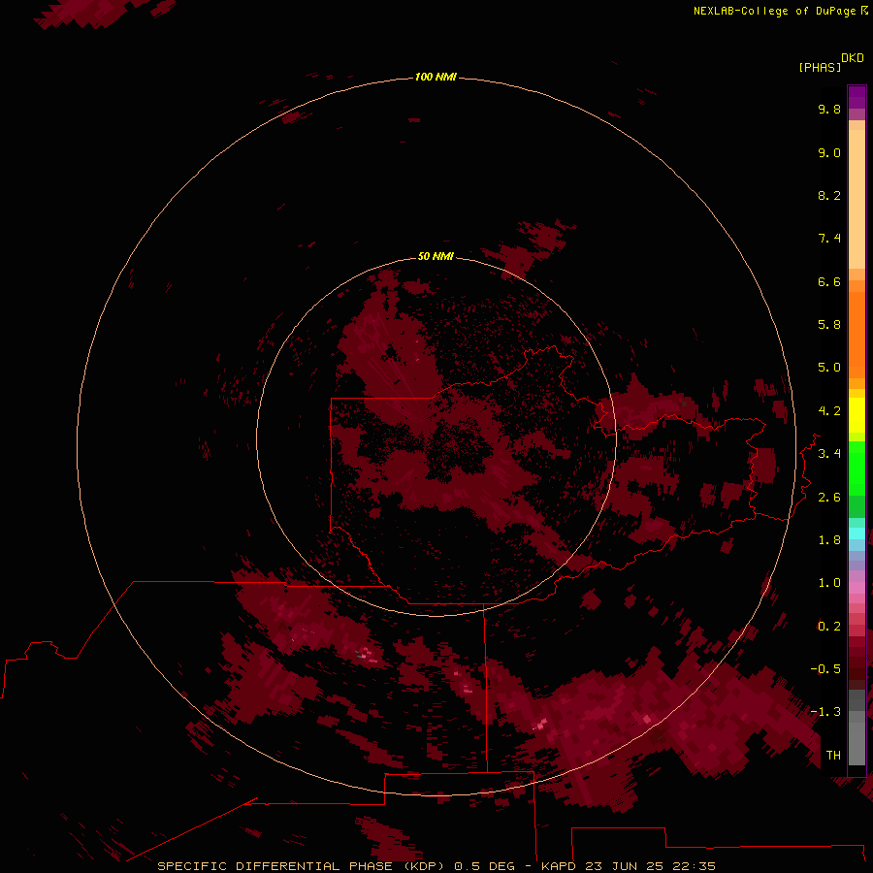The height and width of the screenshot is (873, 873).
Task: Click the pink band of the color scale
Action: click(x=857, y=588)
